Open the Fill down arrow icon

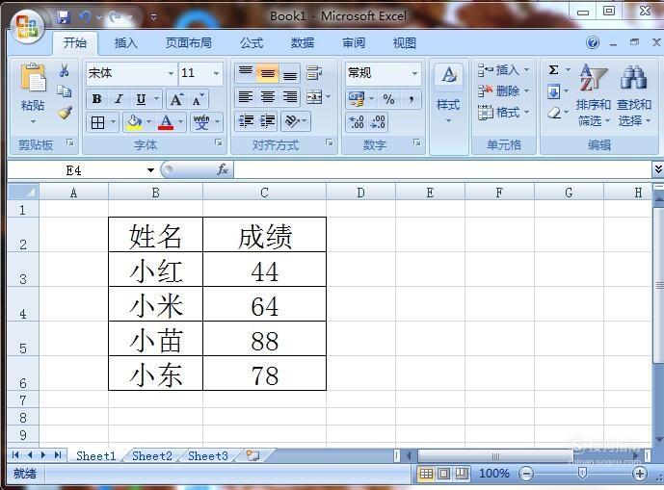553,91
